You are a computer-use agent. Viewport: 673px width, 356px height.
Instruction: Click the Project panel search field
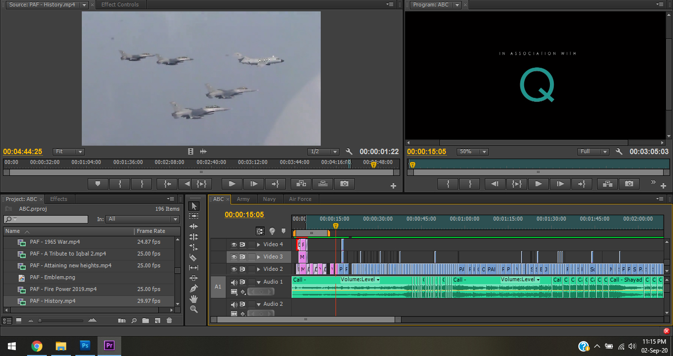[46, 219]
